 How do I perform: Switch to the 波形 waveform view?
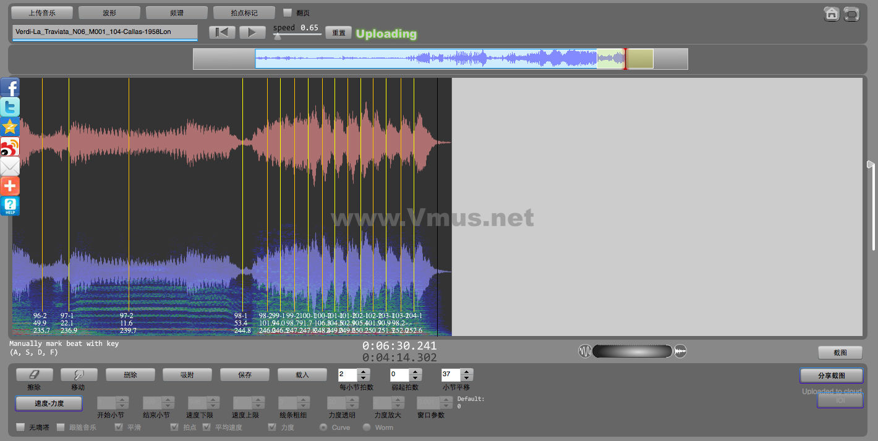pyautogui.click(x=109, y=12)
